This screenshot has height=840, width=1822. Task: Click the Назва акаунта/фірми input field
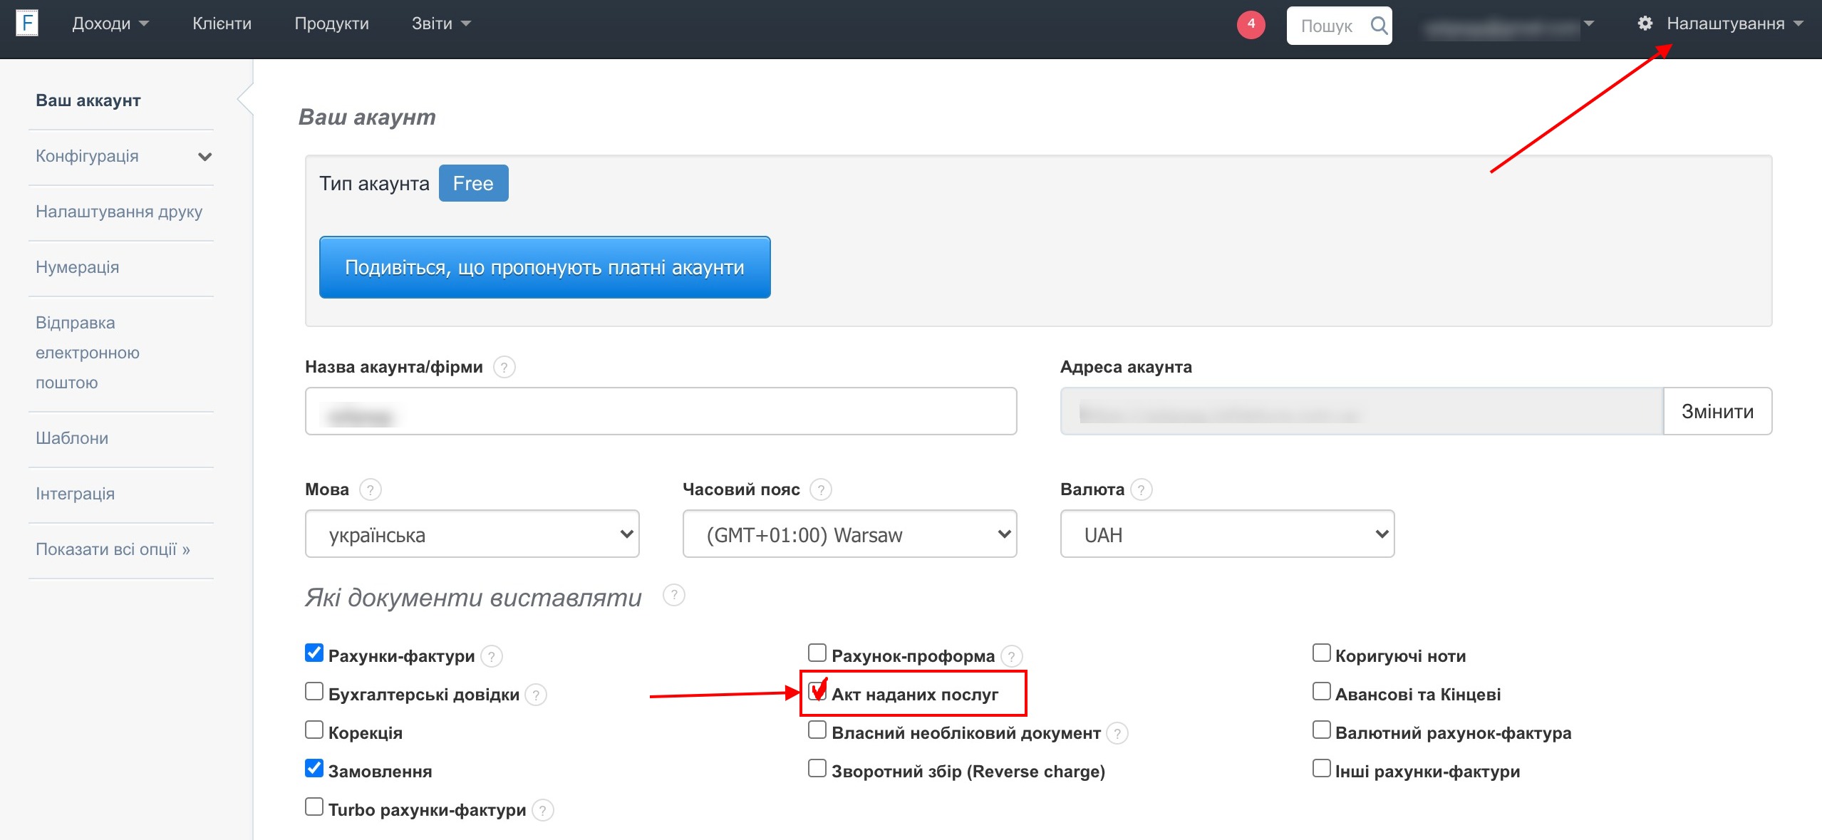click(x=661, y=411)
